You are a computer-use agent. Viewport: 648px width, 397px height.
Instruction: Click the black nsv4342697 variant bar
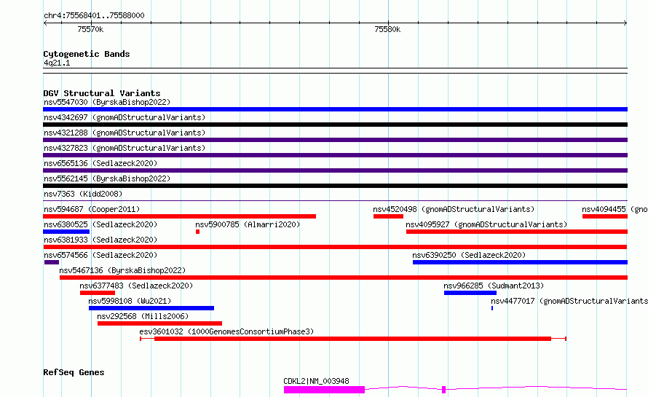(335, 125)
